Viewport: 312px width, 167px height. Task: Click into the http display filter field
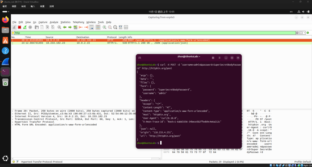coord(155,33)
